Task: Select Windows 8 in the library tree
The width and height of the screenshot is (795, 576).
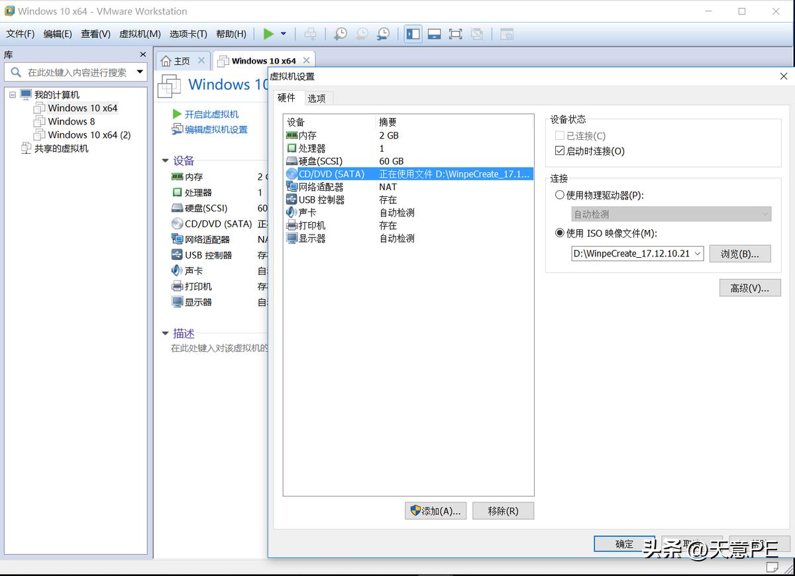Action: click(x=69, y=121)
